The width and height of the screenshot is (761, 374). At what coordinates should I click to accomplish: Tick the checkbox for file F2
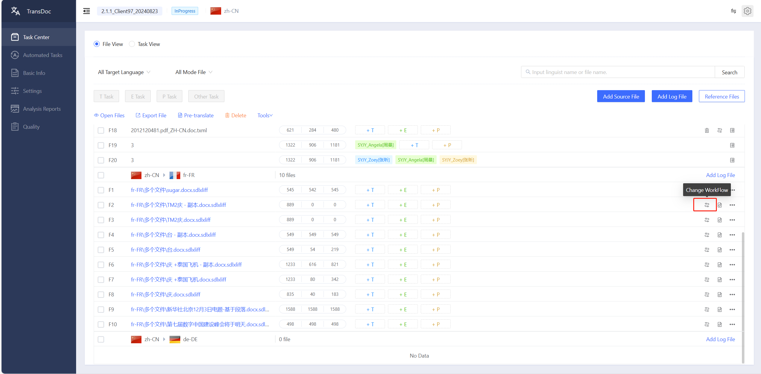coord(101,205)
